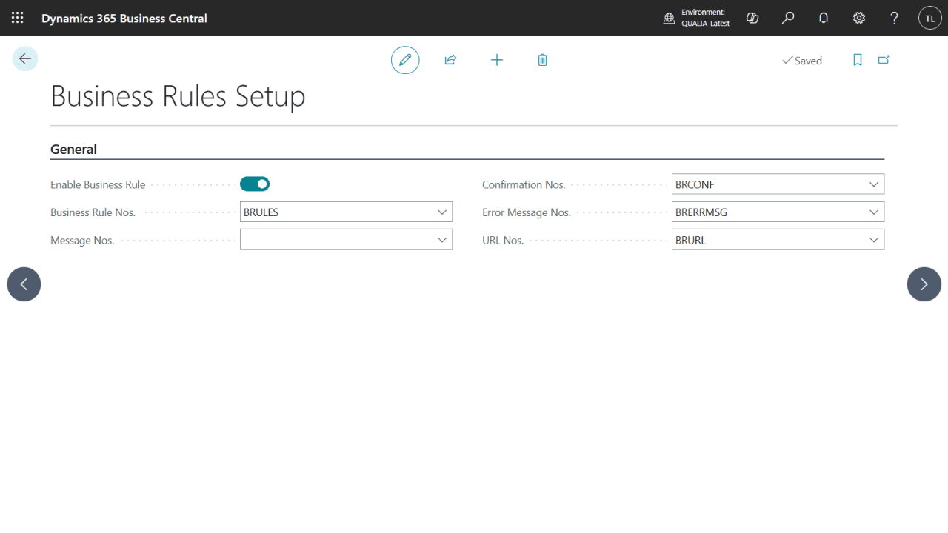948x533 pixels.
Task: Open the notifications bell
Action: 824,18
